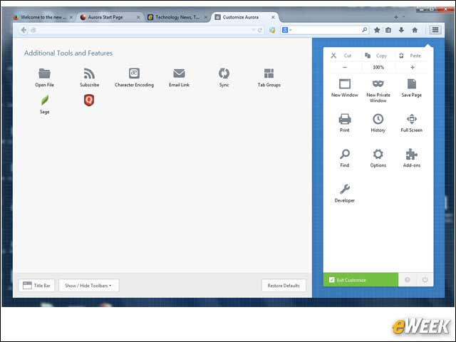This screenshot has height=342, width=456.
Task: Click the bookmark star toolbar icon
Action: click(x=377, y=30)
